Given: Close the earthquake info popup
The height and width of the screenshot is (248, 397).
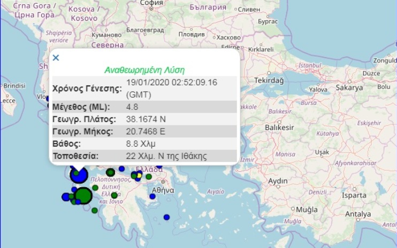Looking at the screenshot, I should tap(56, 58).
